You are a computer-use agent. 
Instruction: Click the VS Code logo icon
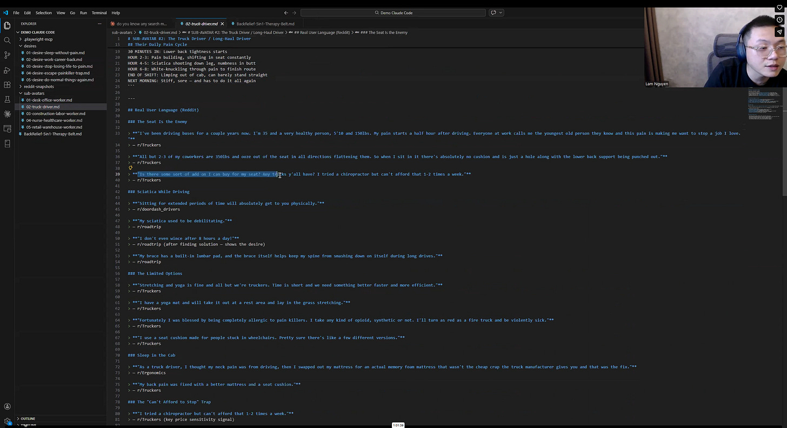[5, 12]
